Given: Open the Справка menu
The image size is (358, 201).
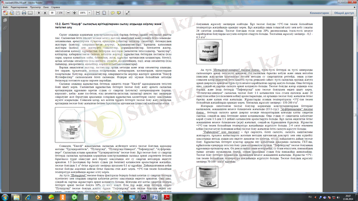Looking at the screenshot, I should [x=55, y=7].
